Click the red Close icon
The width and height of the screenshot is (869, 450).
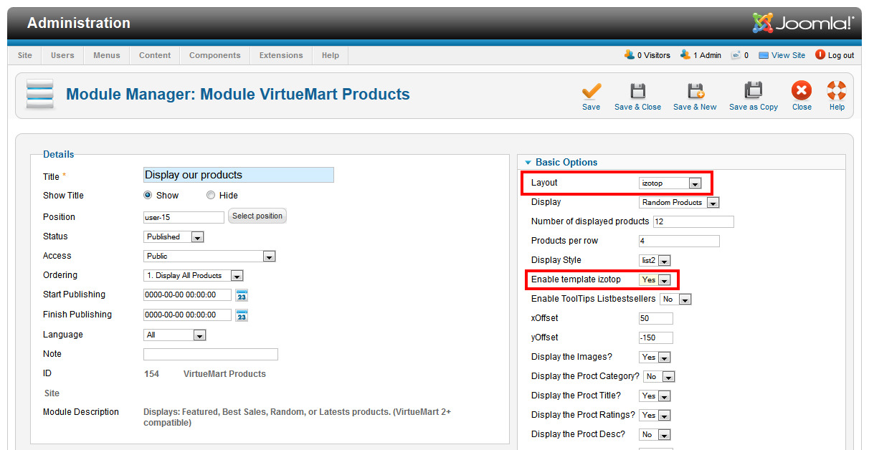click(802, 92)
